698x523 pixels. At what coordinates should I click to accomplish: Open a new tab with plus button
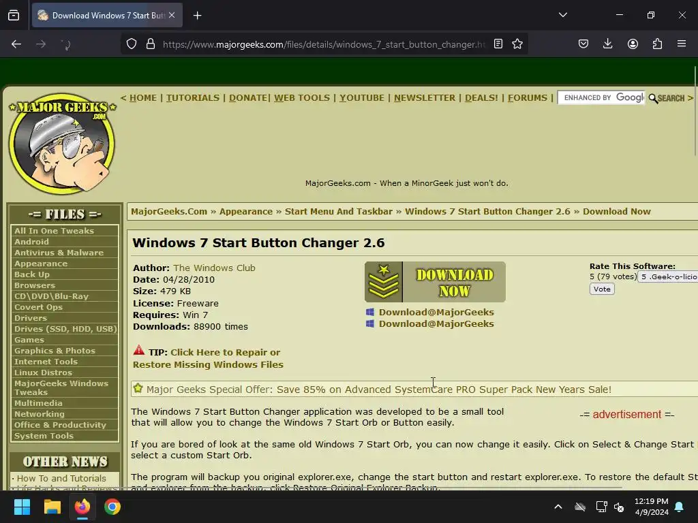(197, 16)
